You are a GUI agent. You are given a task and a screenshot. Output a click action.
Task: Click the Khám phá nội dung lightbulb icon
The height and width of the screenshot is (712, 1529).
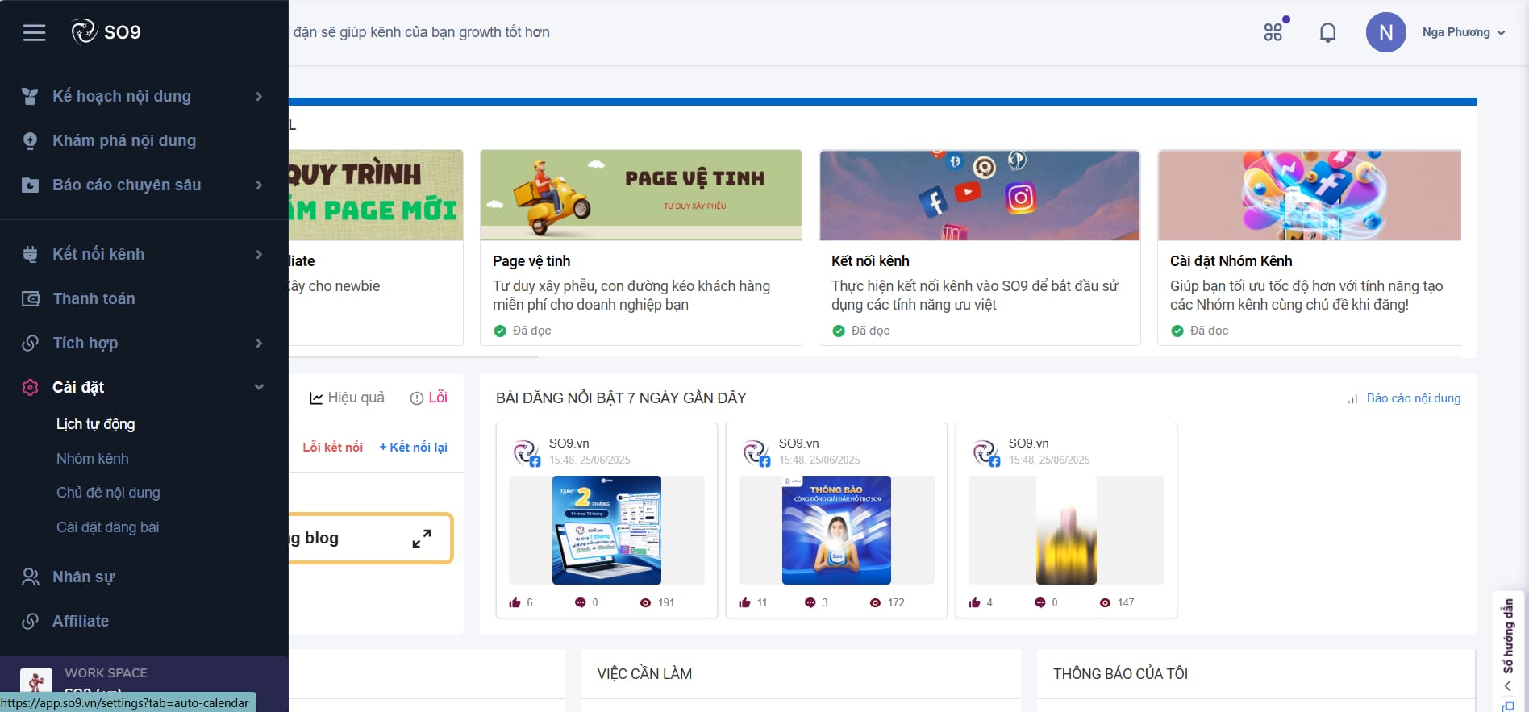30,140
